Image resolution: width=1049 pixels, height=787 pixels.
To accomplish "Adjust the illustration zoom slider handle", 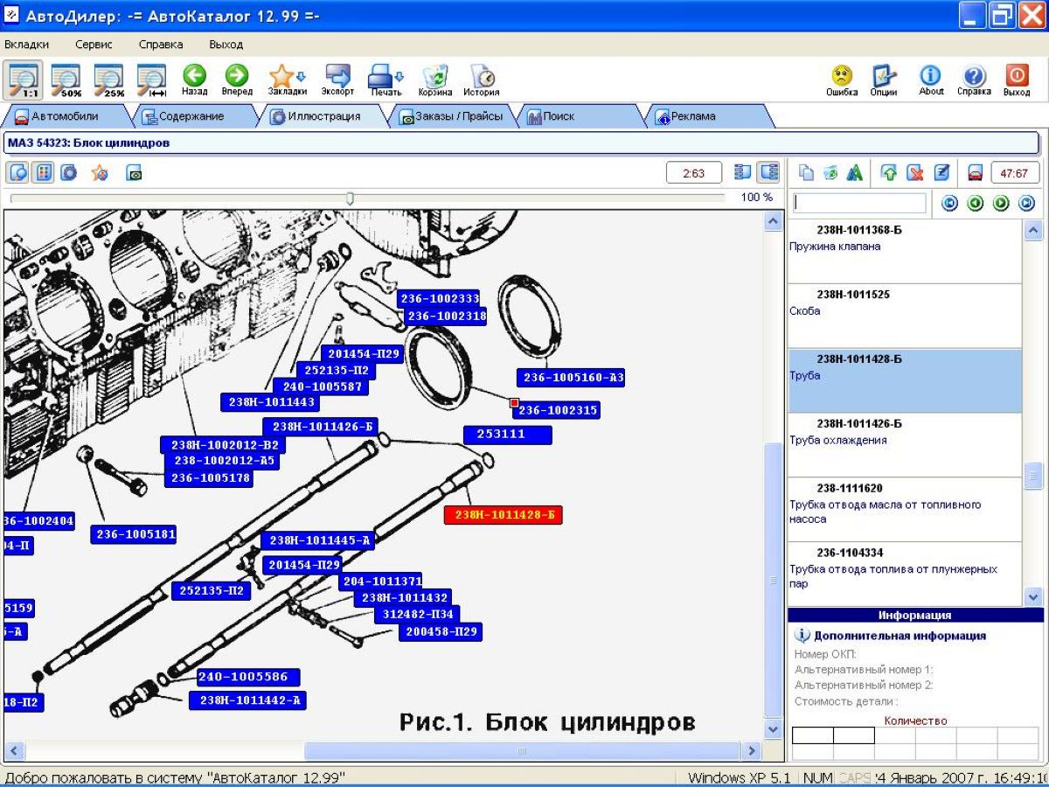I will tap(350, 198).
